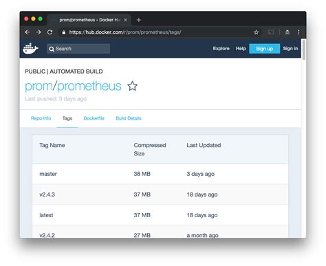
Task: Open the prom namespace link
Action: (39, 87)
